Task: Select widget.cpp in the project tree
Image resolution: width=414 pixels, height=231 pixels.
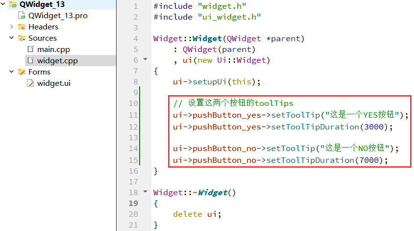Action: coord(57,61)
